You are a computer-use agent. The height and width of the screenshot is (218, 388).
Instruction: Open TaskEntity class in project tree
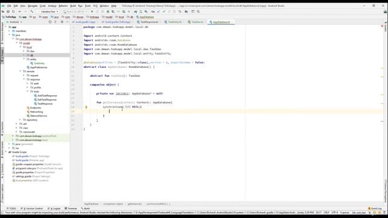point(39,64)
